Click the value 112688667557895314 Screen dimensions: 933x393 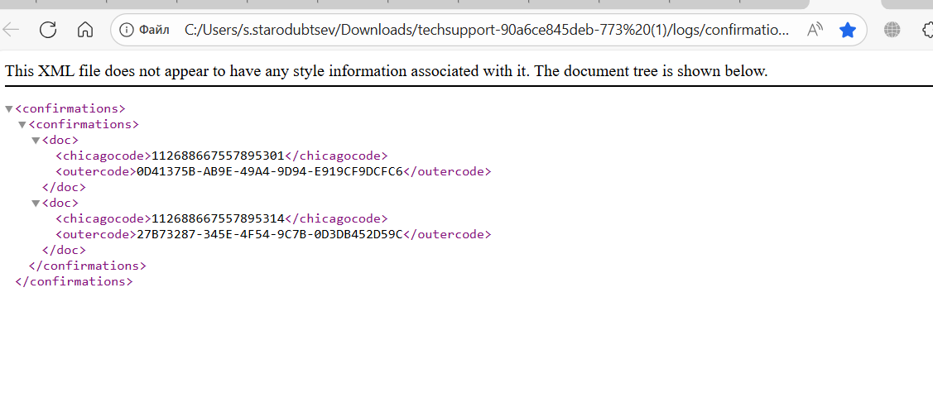point(218,218)
